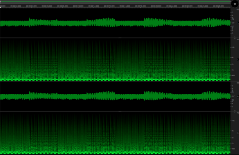Click the playhead marker at timeline start
This screenshot has width=239, height=155.
tap(1, 7)
